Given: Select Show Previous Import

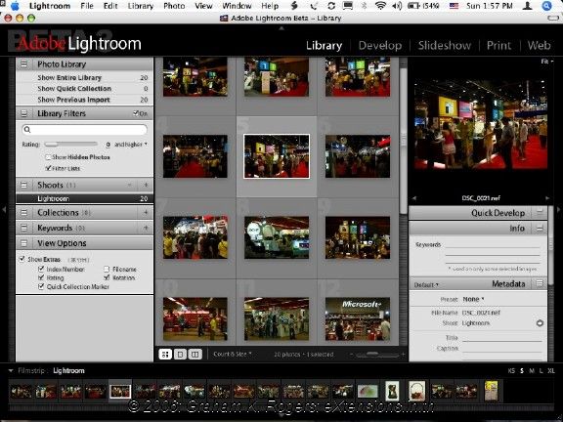Looking at the screenshot, I should pyautogui.click(x=85, y=100).
